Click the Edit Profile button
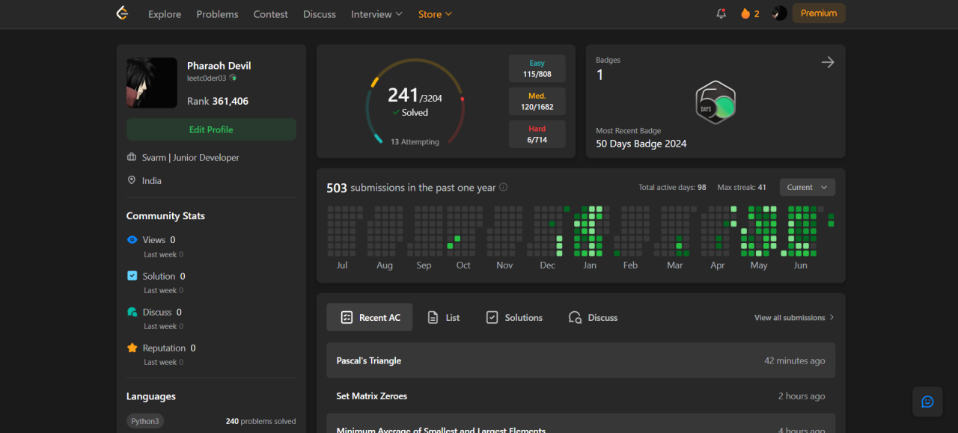This screenshot has width=958, height=433. click(211, 129)
